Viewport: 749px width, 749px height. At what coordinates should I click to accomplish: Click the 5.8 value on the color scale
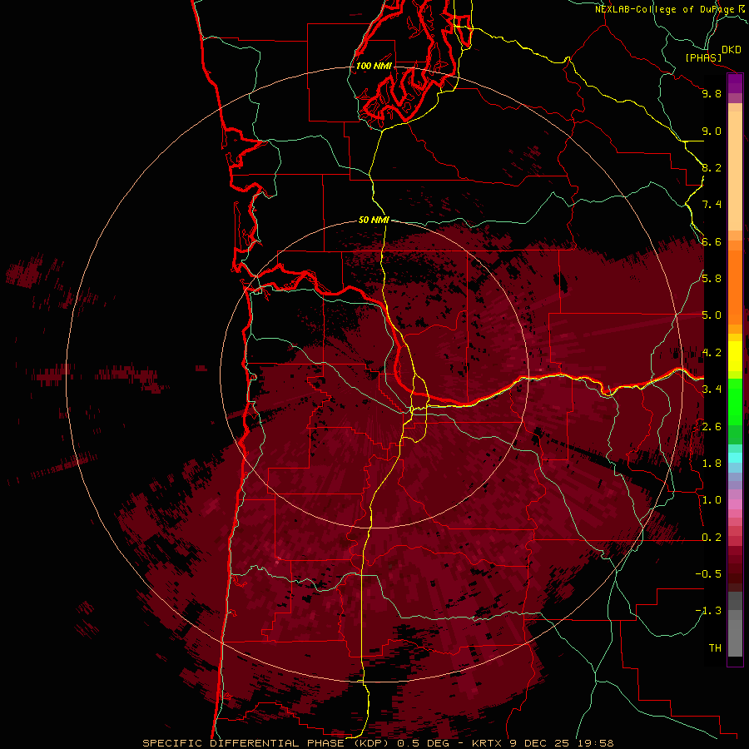click(712, 279)
